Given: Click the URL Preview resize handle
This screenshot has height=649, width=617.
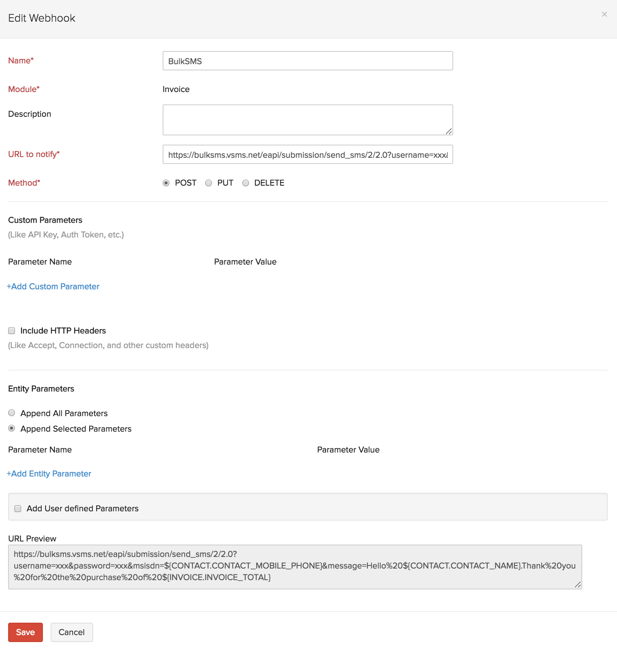Looking at the screenshot, I should pos(578,585).
